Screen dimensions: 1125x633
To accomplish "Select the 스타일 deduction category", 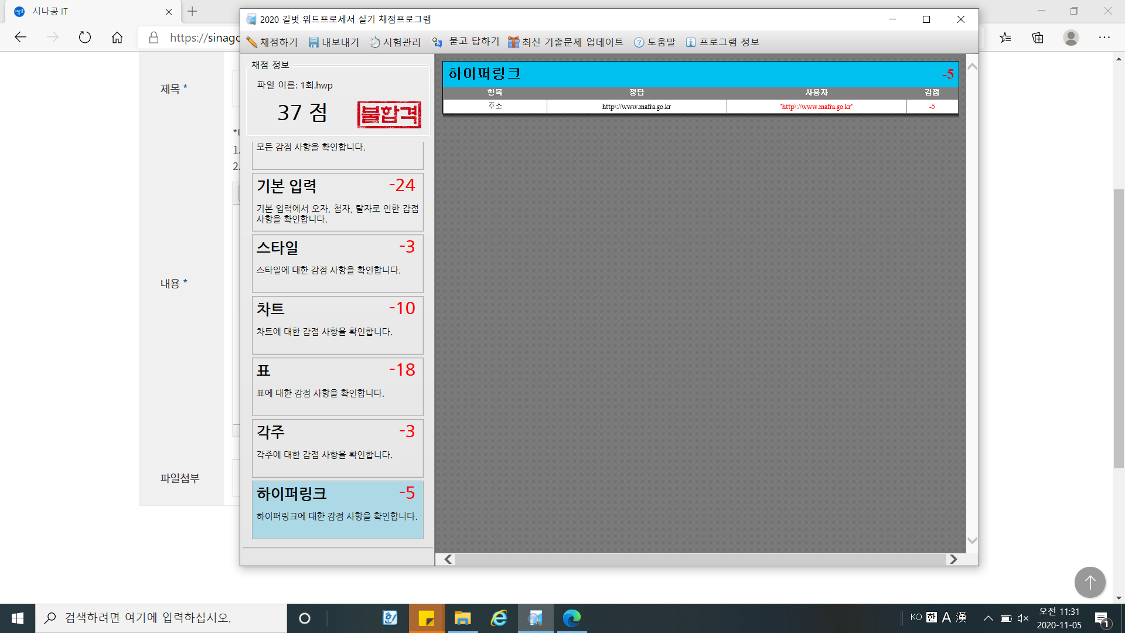I will pyautogui.click(x=337, y=263).
